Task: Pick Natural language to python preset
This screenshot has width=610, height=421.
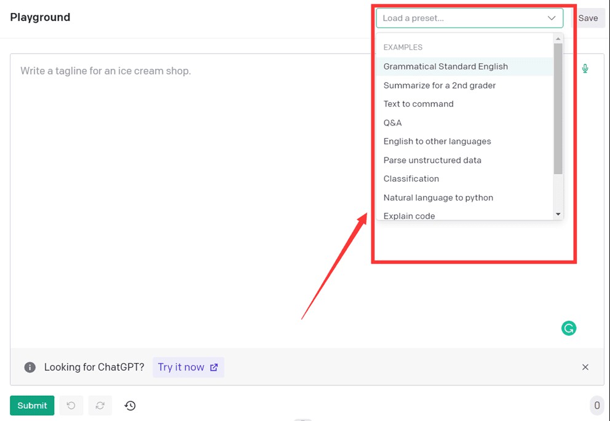Action: (x=438, y=198)
